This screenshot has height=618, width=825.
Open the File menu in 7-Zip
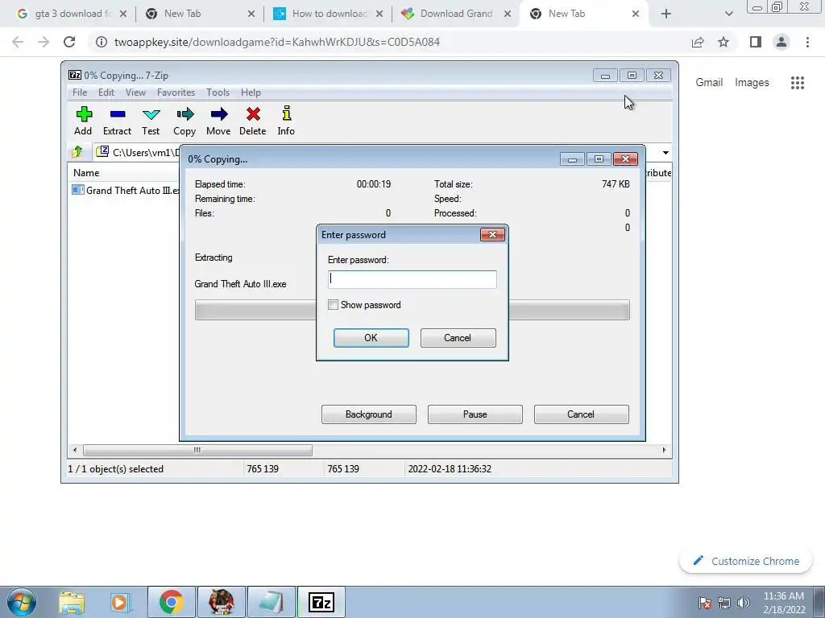point(80,93)
